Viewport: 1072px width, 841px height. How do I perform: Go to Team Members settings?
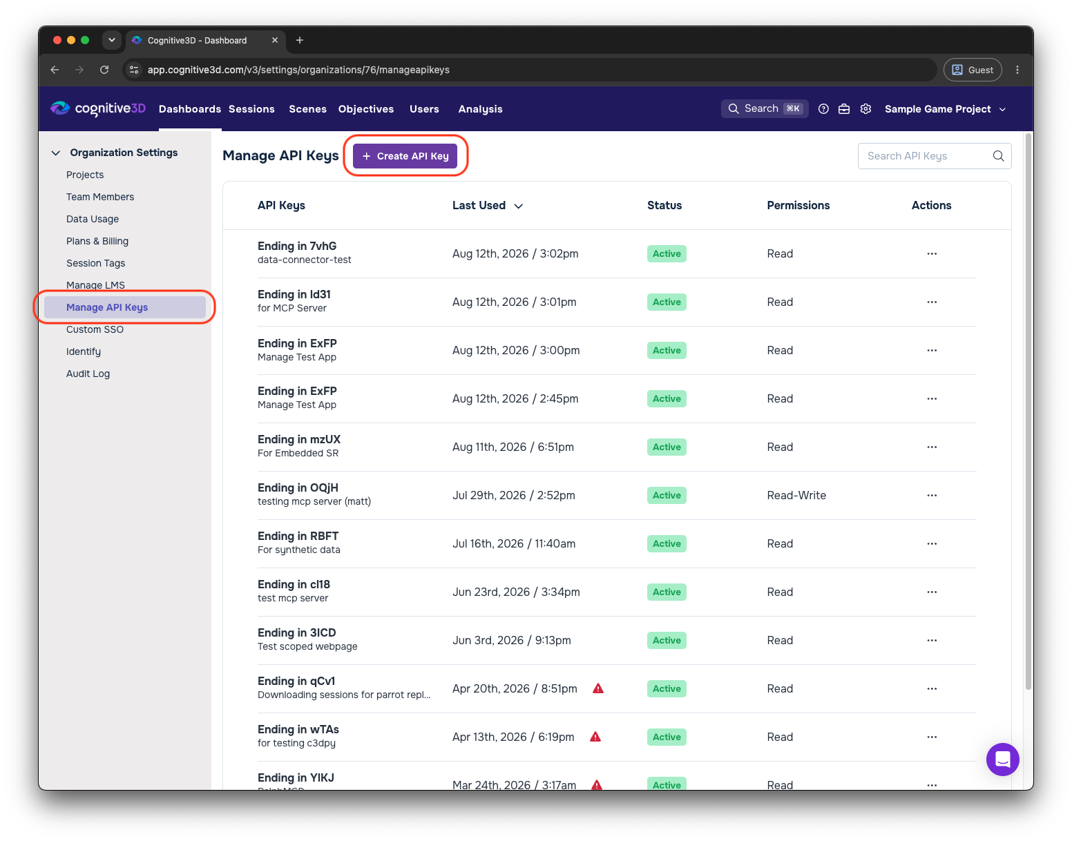pos(100,197)
